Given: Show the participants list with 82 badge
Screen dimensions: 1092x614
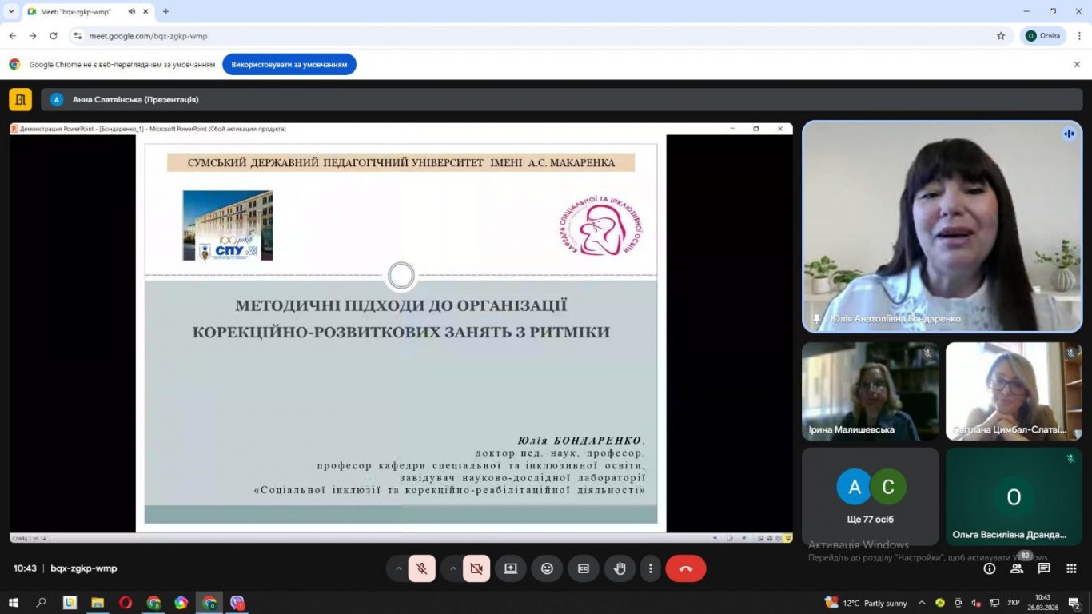Looking at the screenshot, I should [x=1017, y=568].
